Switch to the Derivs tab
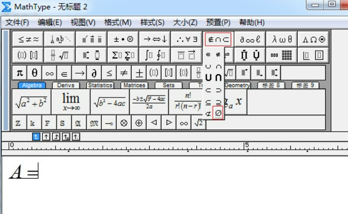 [66, 85]
